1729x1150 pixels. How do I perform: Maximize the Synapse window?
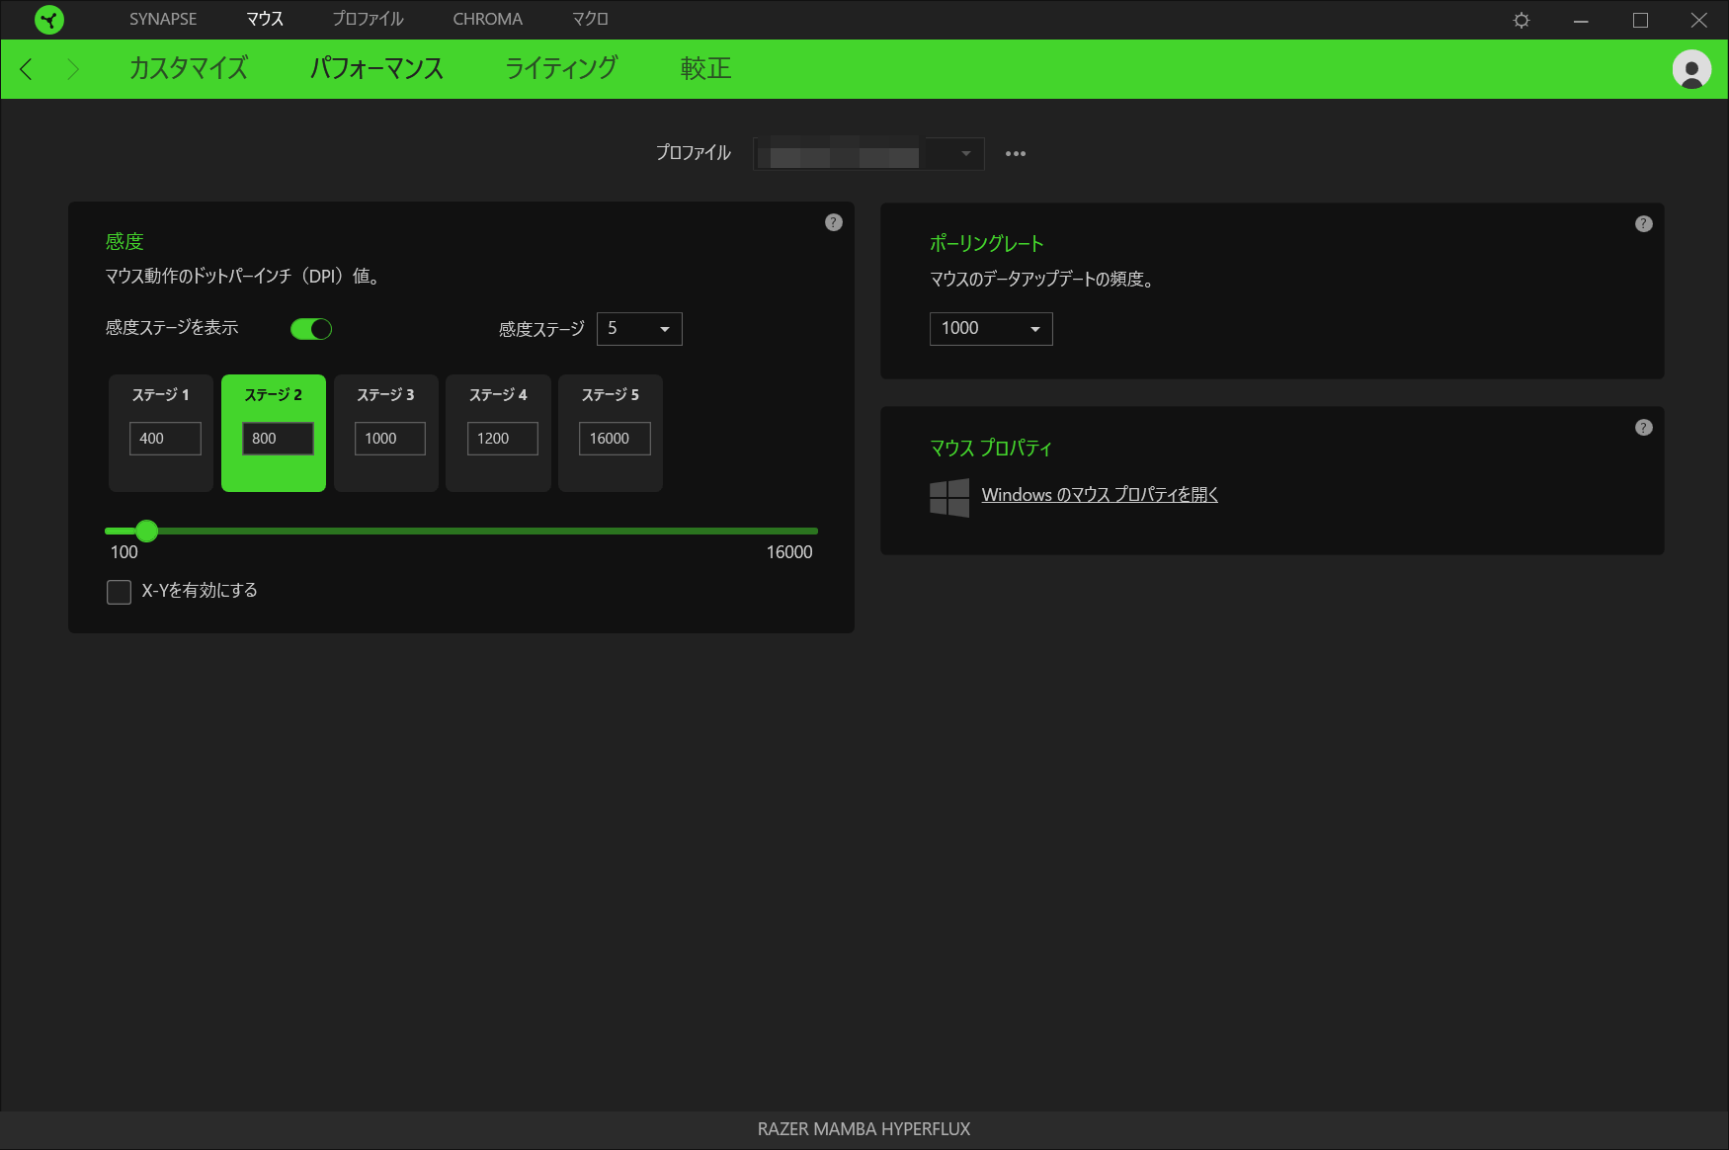(x=1640, y=20)
